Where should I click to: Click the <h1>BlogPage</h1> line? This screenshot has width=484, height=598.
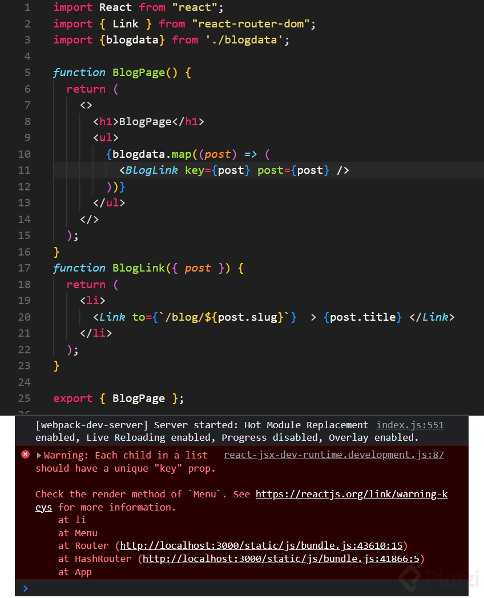[x=148, y=121]
